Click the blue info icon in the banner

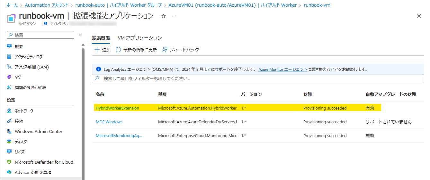pyautogui.click(x=98, y=69)
